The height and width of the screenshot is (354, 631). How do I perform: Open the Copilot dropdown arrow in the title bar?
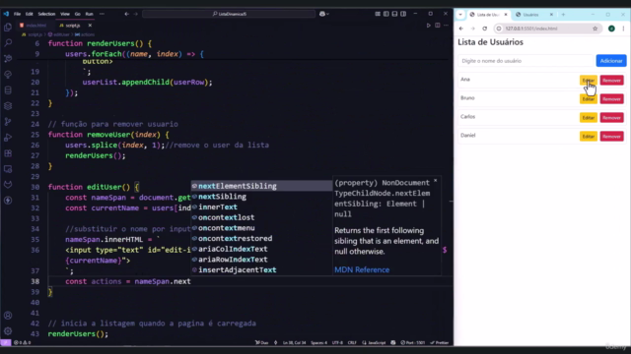click(x=327, y=14)
